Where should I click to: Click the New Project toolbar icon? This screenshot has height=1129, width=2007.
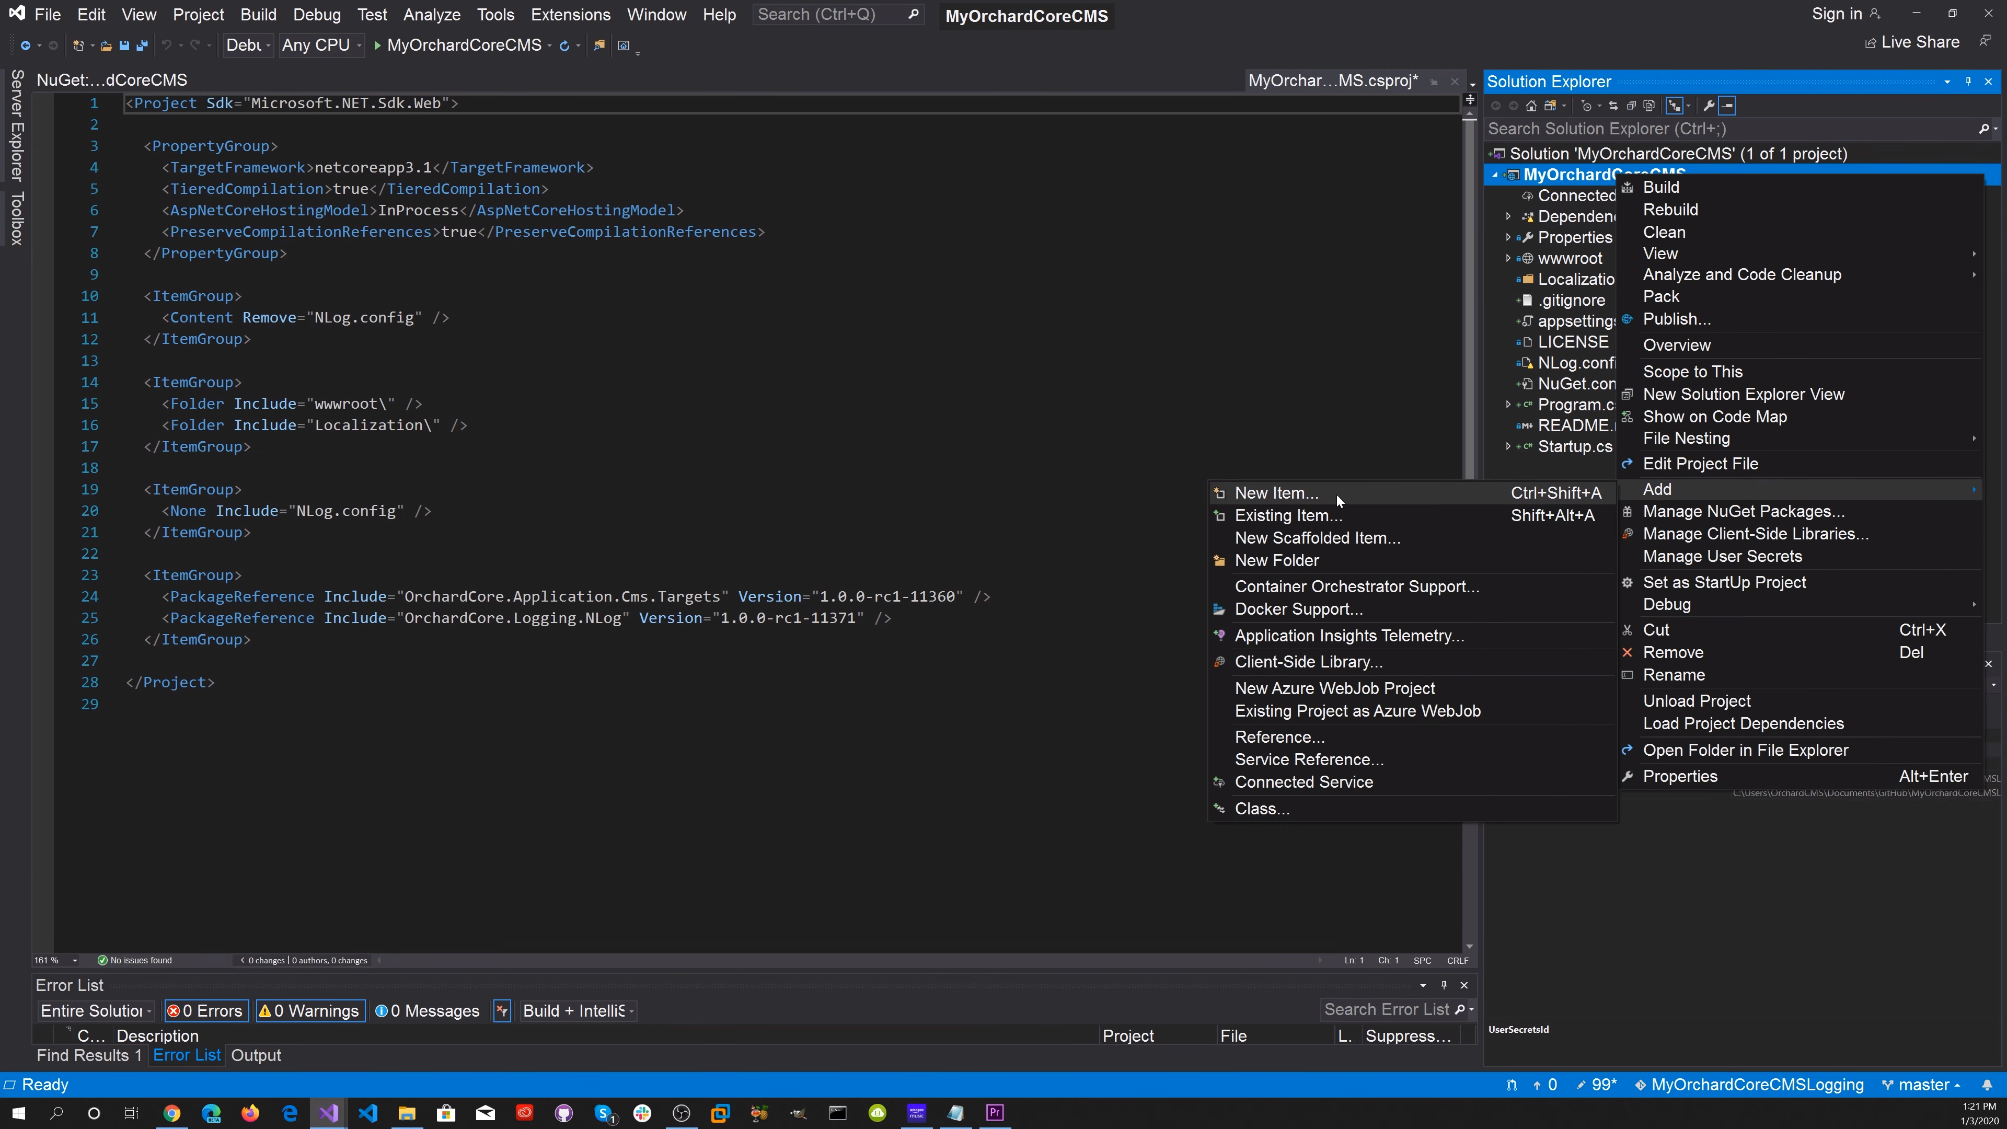point(78,46)
